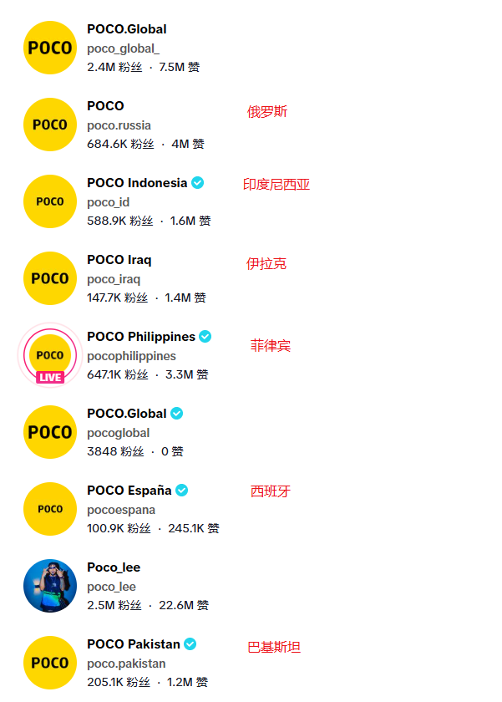The height and width of the screenshot is (702, 502).
Task: Click the POCO Indonesia profile picture
Action: click(x=50, y=201)
